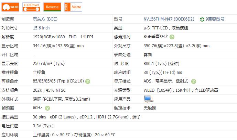The image size is (237, 140).
Task: Click the 型号 row label
Action: click(118, 19)
